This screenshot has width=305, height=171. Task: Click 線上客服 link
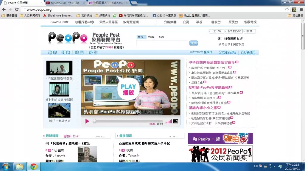click(x=248, y=52)
